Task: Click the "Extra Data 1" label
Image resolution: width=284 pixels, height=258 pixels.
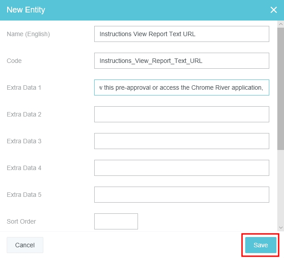Action: click(x=24, y=87)
